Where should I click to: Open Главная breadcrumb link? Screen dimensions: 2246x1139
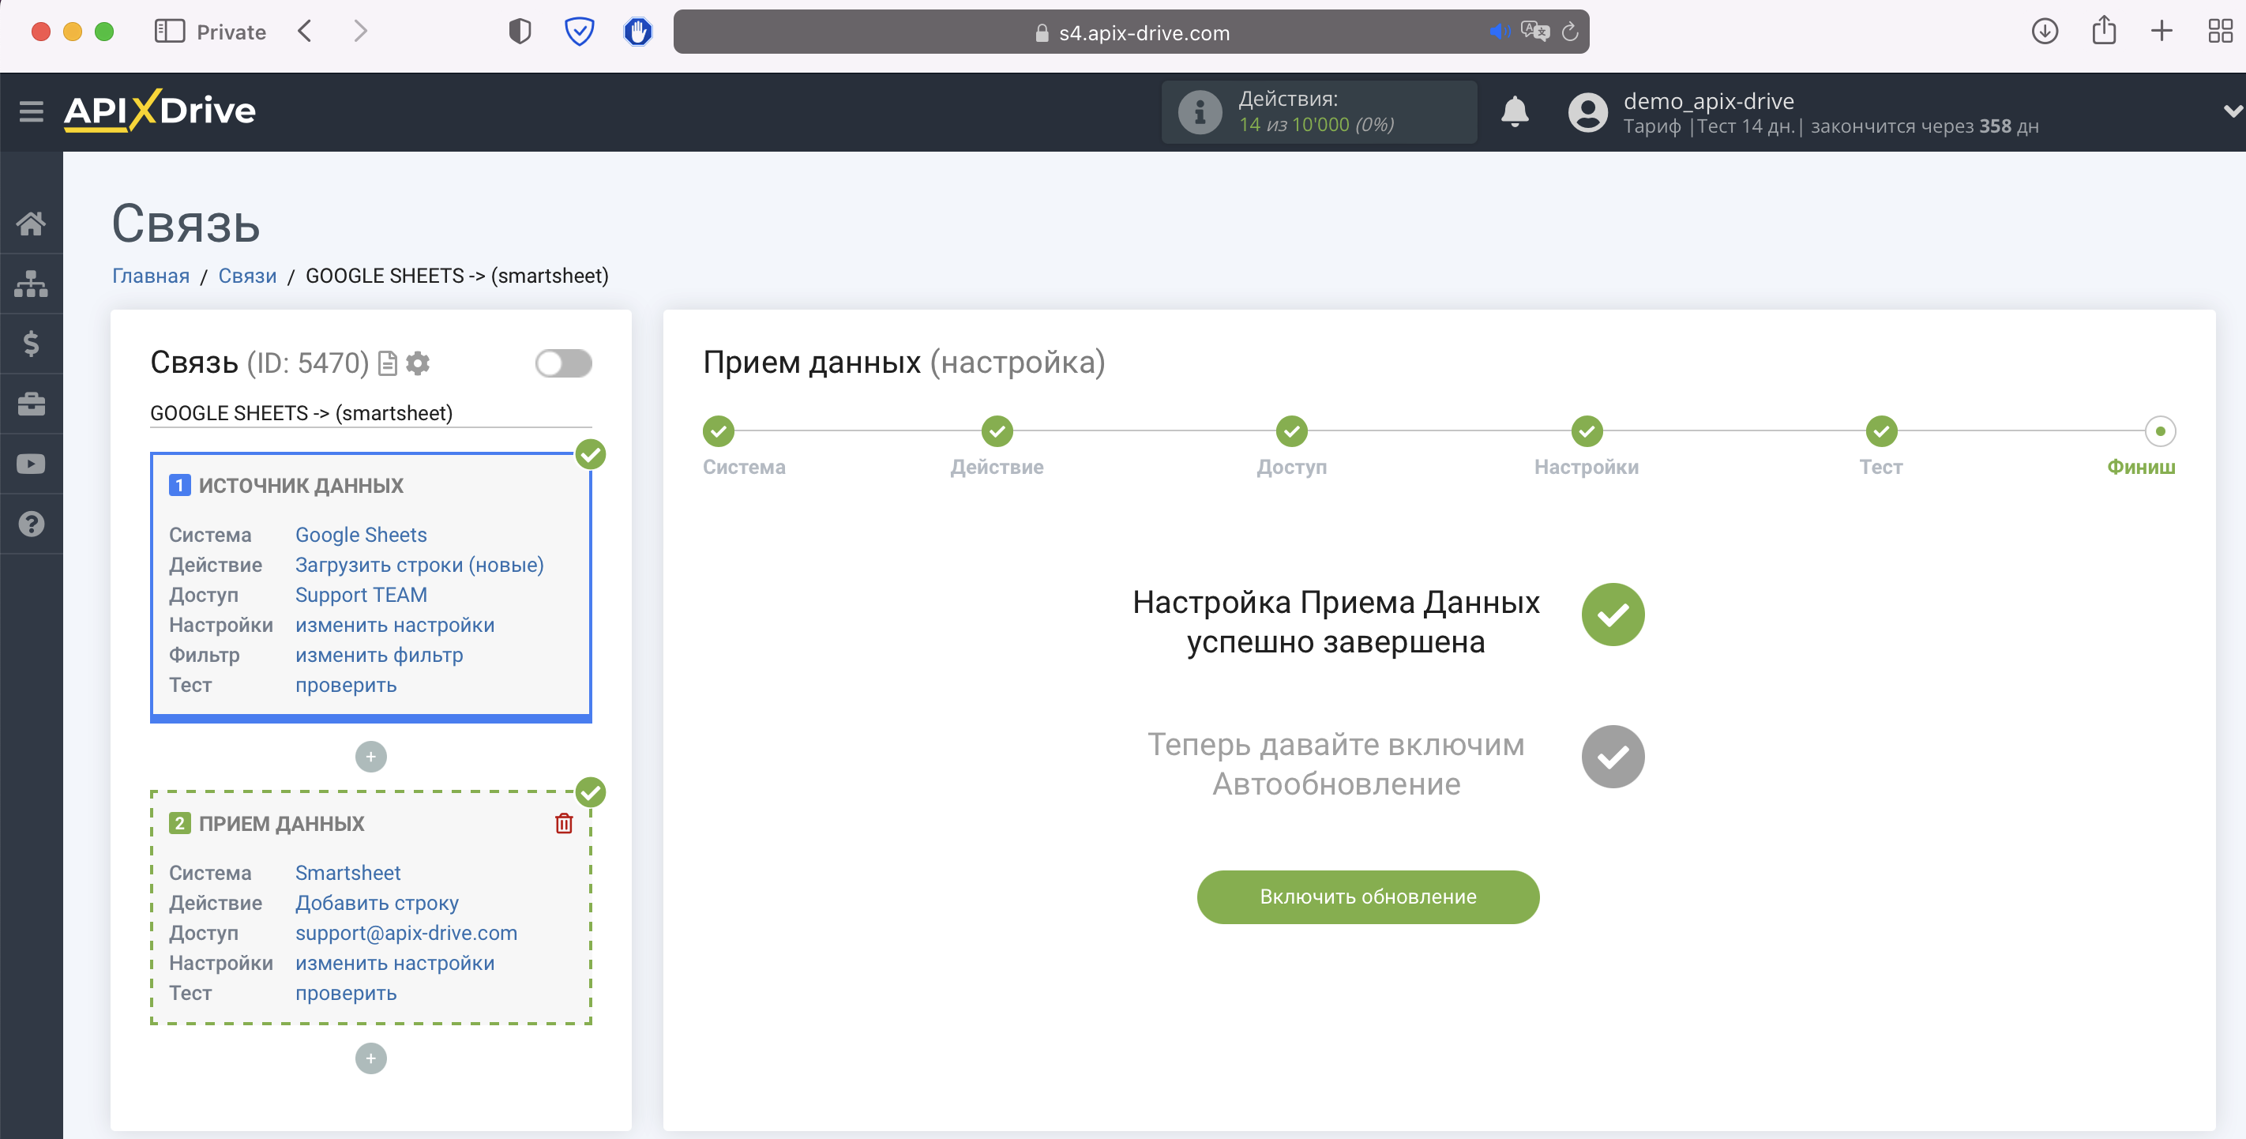coord(151,276)
